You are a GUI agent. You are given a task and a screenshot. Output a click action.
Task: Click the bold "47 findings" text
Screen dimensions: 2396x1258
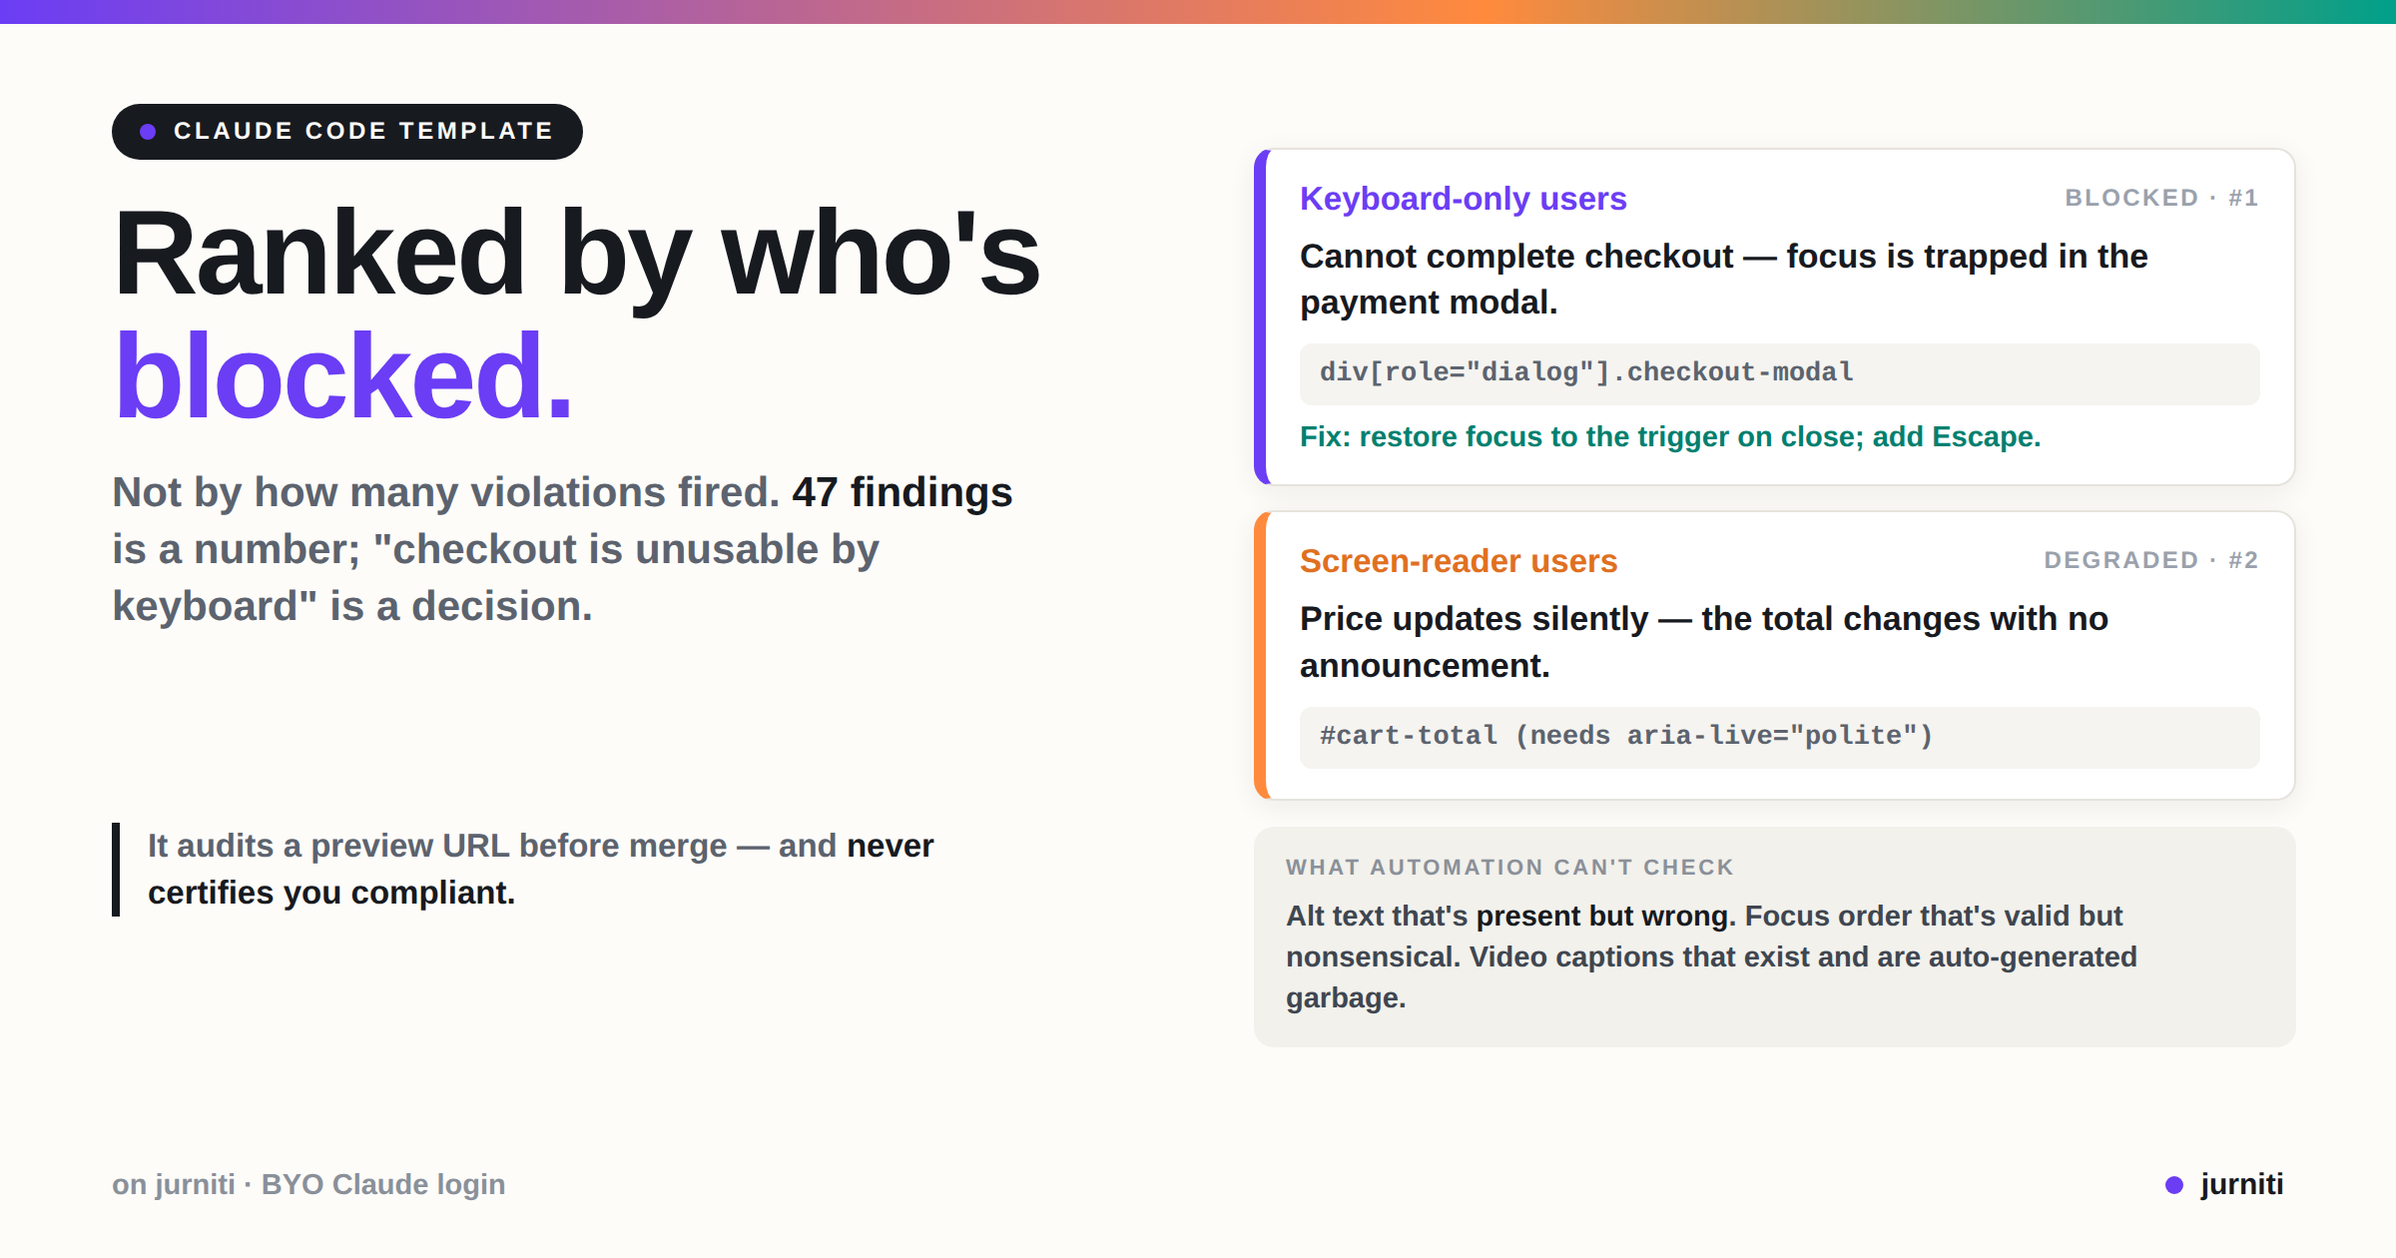pyautogui.click(x=901, y=492)
